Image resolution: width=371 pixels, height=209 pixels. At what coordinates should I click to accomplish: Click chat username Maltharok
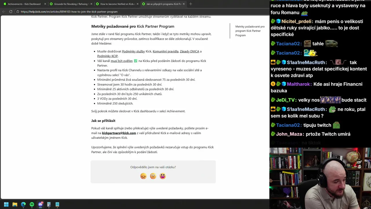pyautogui.click(x=298, y=84)
